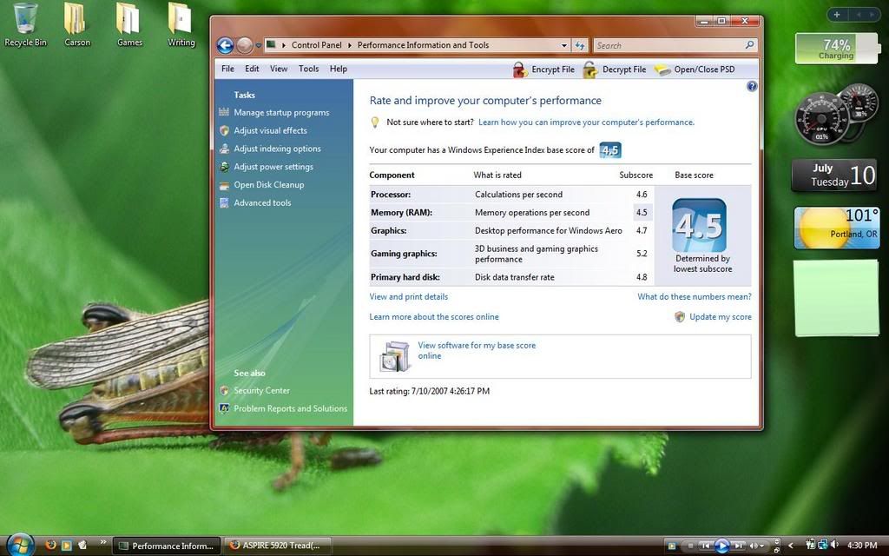
Task: Open help via the blue question mark
Action: [752, 86]
